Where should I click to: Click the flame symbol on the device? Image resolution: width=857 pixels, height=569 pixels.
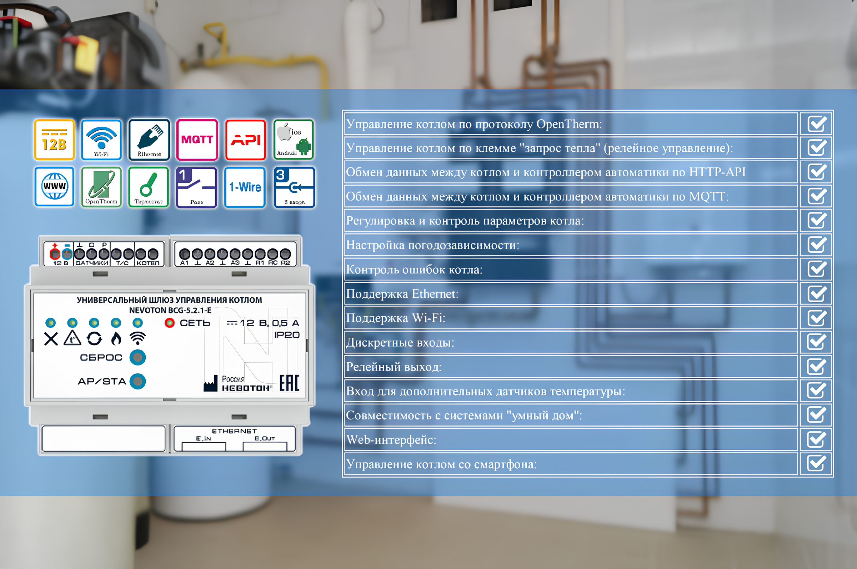116,338
